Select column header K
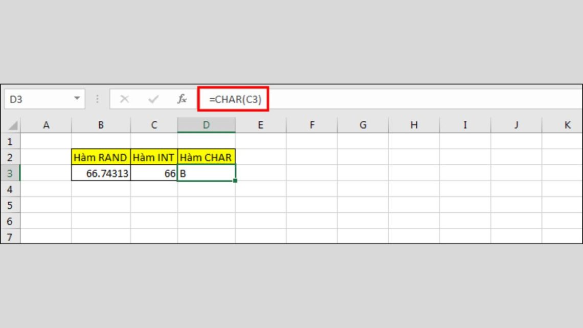Viewport: 583px width, 328px height. (x=567, y=124)
